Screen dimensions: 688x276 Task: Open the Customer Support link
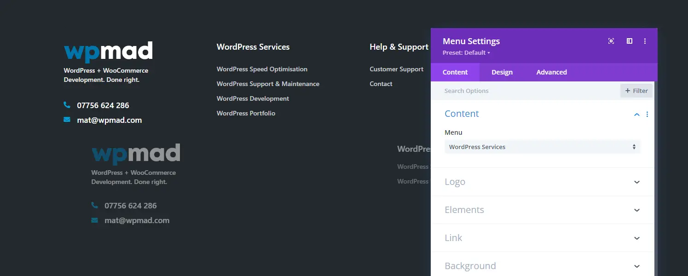click(396, 69)
